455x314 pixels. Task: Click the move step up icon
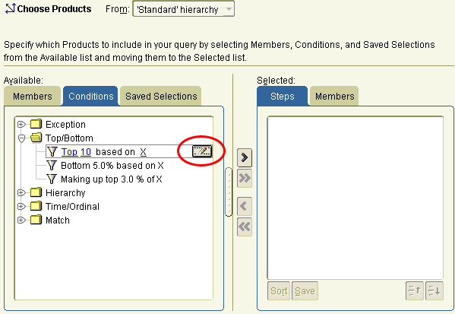point(415,290)
